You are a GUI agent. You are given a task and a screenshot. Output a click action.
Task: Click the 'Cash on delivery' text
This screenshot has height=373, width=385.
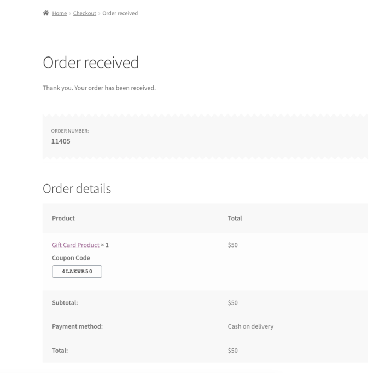[250, 326]
